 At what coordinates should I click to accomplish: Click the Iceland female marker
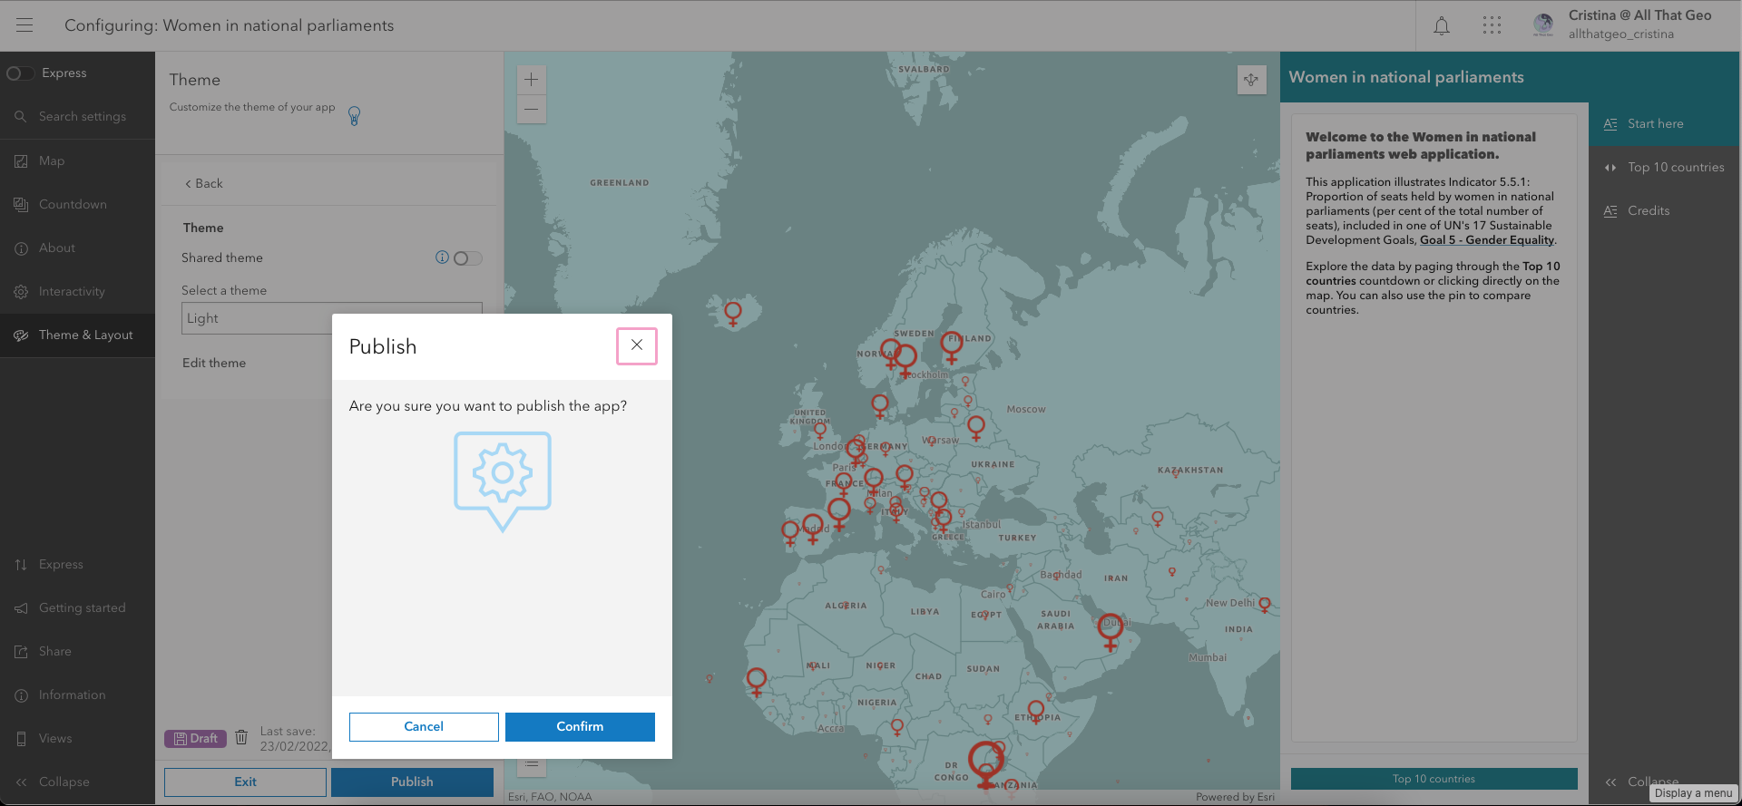733,314
